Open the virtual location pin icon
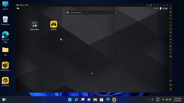184x103 pixels. 170,53
